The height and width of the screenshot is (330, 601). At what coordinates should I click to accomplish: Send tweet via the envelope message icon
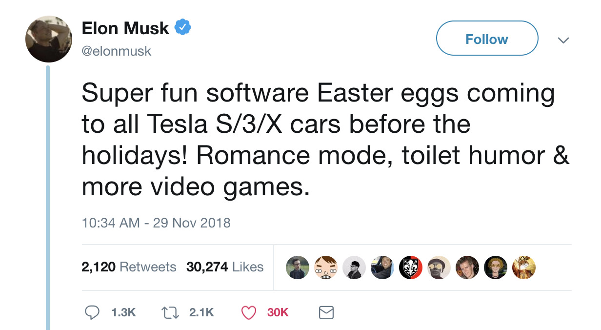[326, 312]
